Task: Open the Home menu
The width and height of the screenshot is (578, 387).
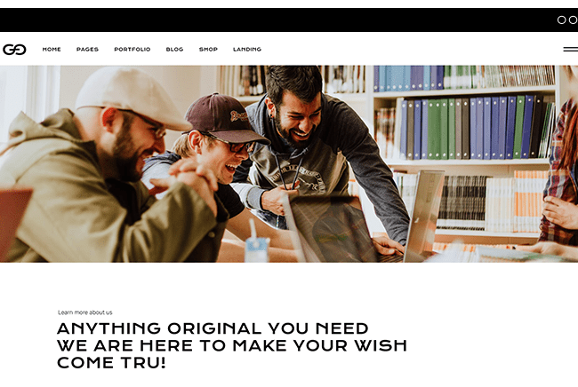Action: tap(52, 50)
